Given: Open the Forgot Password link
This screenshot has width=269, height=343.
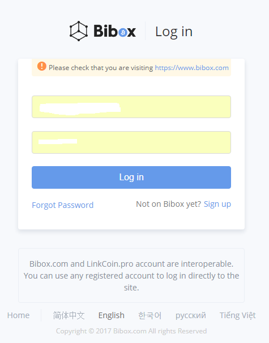Looking at the screenshot, I should [63, 205].
